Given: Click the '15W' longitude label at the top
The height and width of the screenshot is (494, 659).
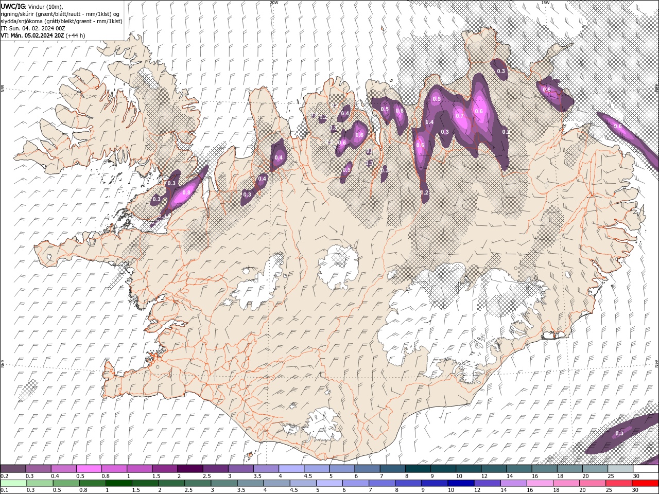Looking at the screenshot, I should 545,3.
